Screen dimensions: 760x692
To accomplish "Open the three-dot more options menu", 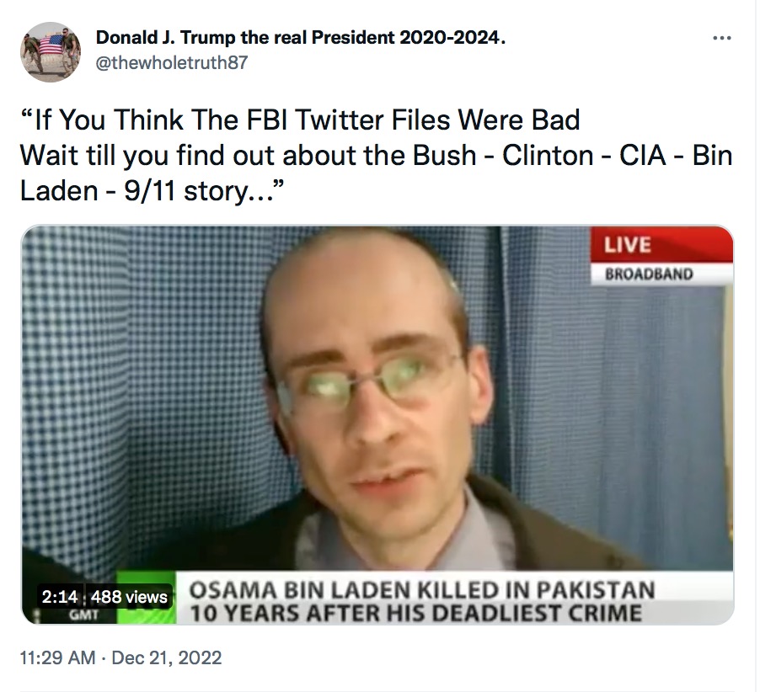I will click(x=721, y=38).
